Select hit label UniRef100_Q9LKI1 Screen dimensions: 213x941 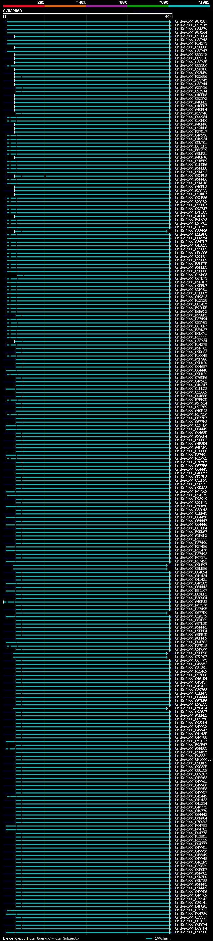coord(191,374)
